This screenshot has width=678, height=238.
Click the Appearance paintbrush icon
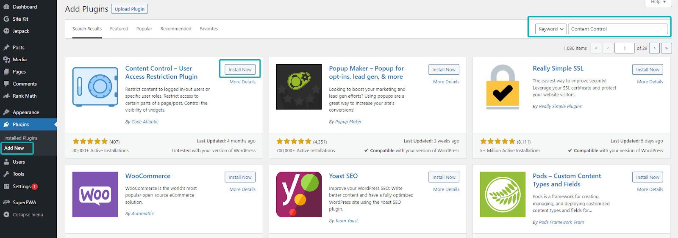tap(6, 112)
